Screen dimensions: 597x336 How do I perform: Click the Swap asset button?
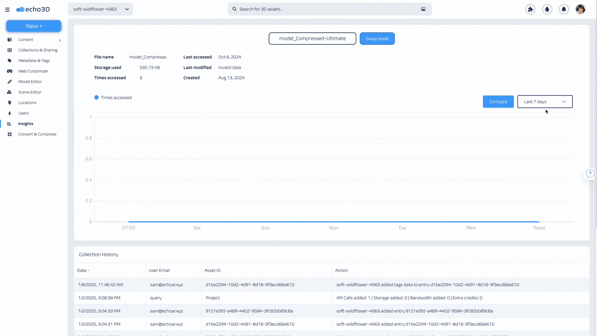377,38
